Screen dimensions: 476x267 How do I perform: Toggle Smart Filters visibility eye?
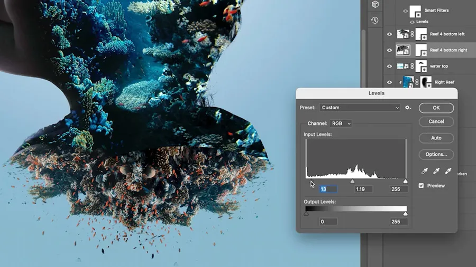(x=405, y=11)
